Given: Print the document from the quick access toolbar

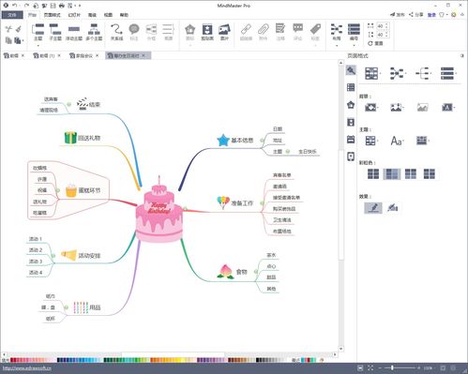Looking at the screenshot, I should tap(62, 6).
